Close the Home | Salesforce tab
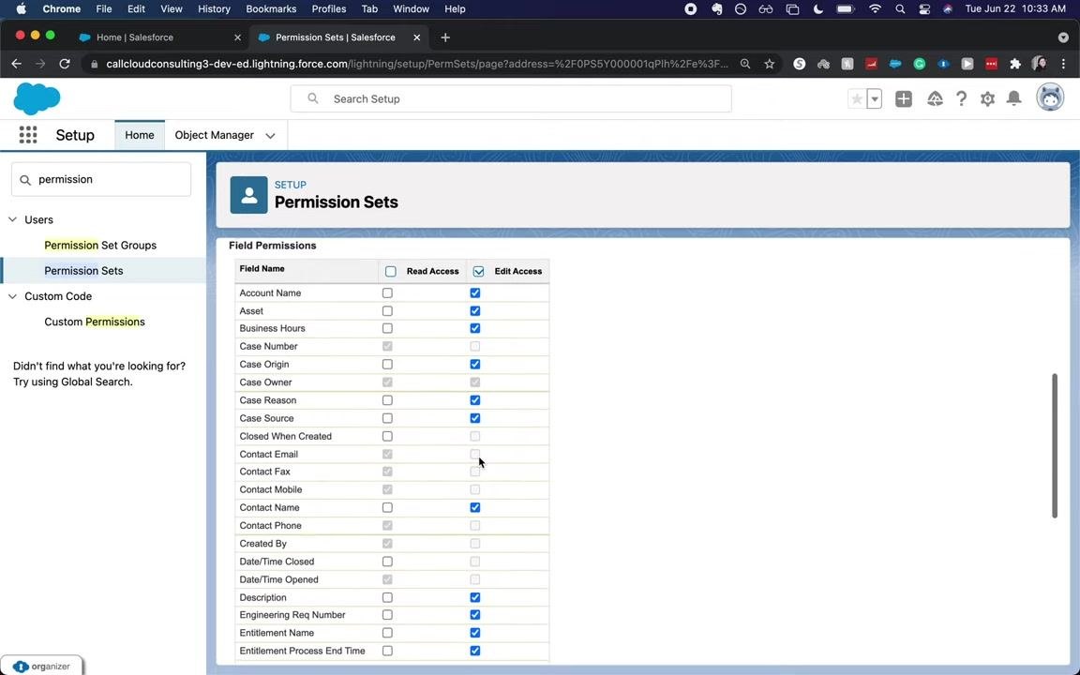Viewport: 1080px width, 675px height. click(237, 37)
